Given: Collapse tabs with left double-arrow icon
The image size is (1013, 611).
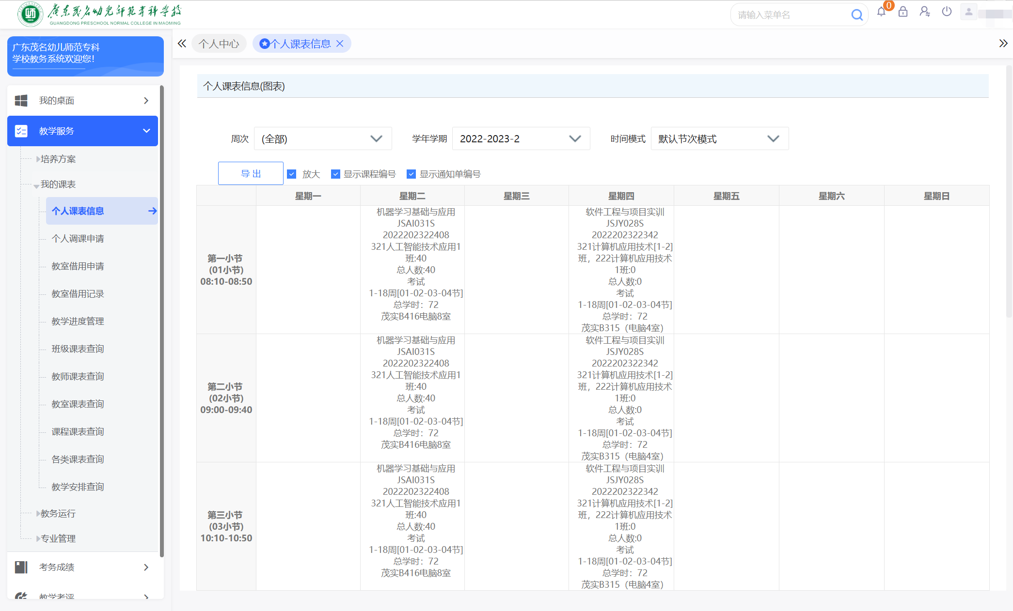Looking at the screenshot, I should [x=182, y=44].
